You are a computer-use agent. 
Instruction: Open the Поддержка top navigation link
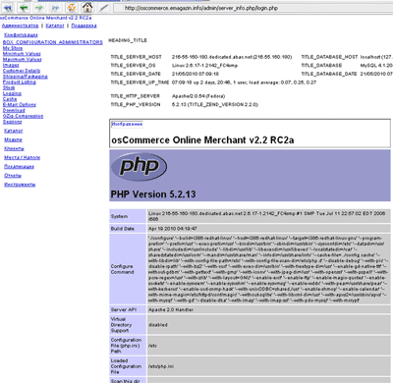(84, 26)
